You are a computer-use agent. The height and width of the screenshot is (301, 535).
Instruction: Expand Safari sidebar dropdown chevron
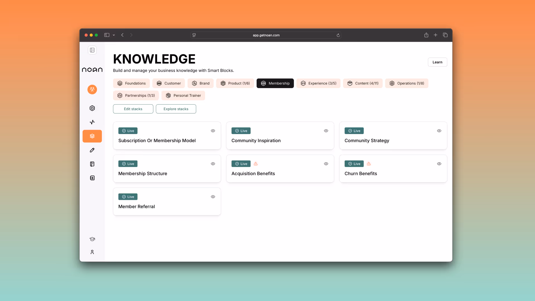[x=114, y=35]
